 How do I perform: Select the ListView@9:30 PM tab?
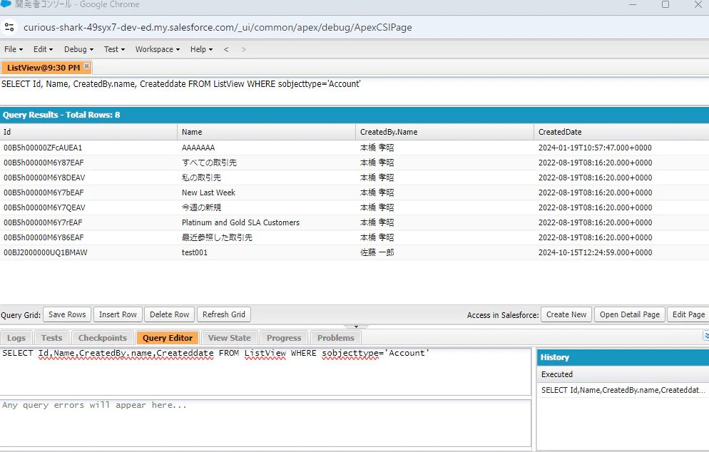[44, 67]
